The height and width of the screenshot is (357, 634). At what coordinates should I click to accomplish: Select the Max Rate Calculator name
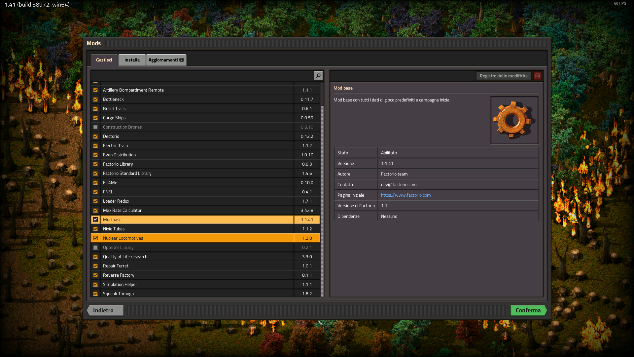(x=122, y=210)
